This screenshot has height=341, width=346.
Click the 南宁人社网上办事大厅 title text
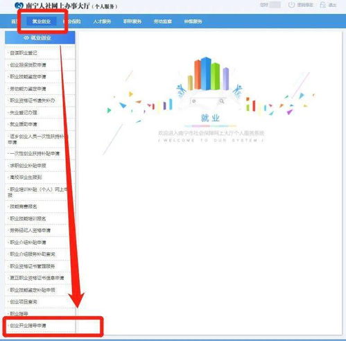pyautogui.click(x=58, y=6)
